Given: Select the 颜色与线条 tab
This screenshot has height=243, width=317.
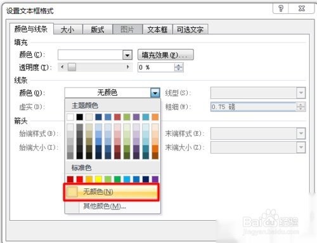Looking at the screenshot, I should (x=31, y=29).
